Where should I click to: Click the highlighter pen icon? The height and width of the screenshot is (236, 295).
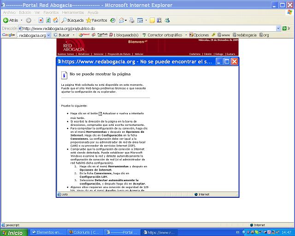click(213, 35)
